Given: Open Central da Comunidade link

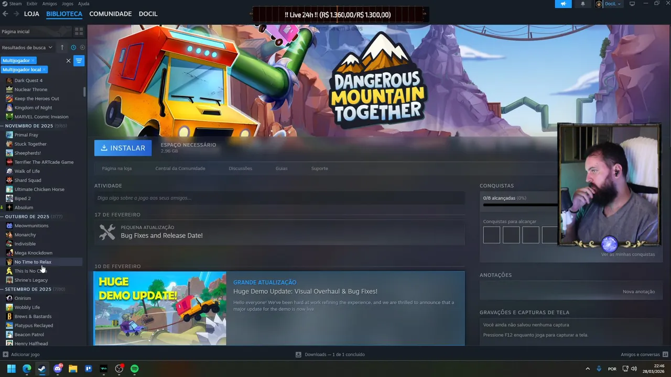Looking at the screenshot, I should pyautogui.click(x=180, y=169).
